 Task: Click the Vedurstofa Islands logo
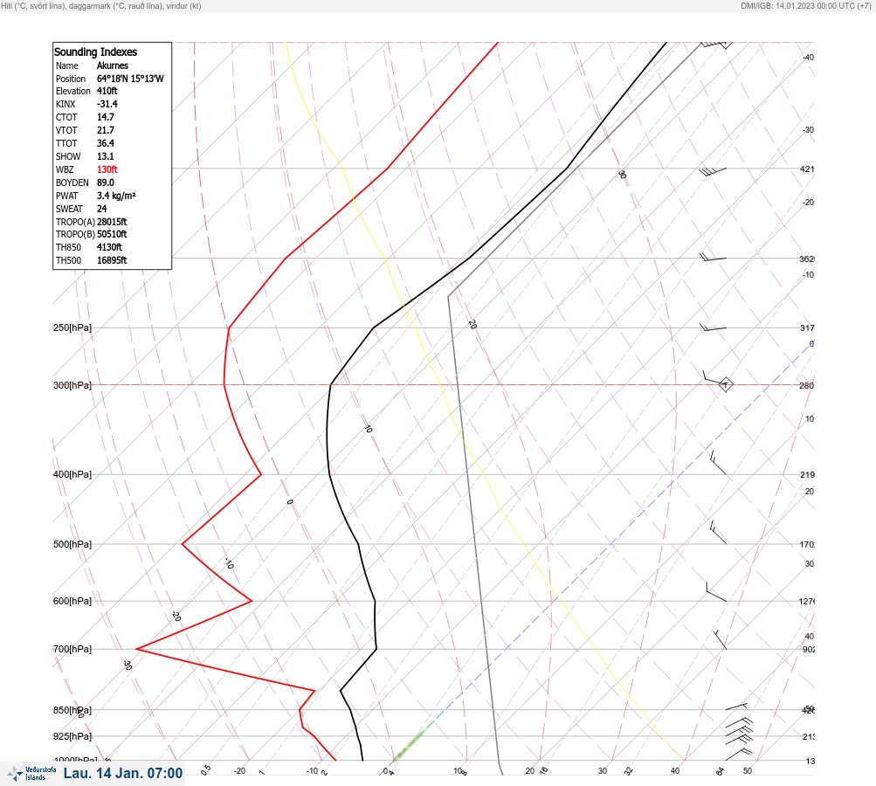(31, 774)
